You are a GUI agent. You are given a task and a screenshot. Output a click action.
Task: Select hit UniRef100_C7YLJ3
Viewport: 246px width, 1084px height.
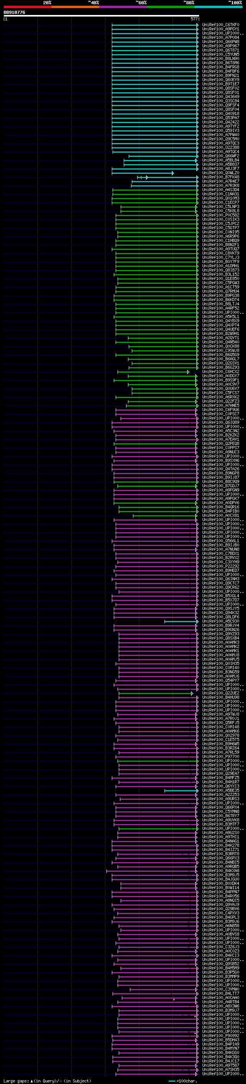click(x=220, y=258)
